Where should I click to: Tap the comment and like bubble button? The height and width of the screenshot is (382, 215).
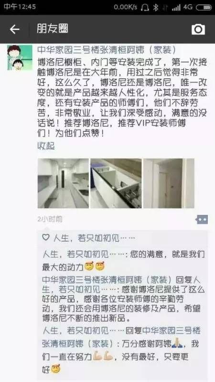(x=202, y=220)
